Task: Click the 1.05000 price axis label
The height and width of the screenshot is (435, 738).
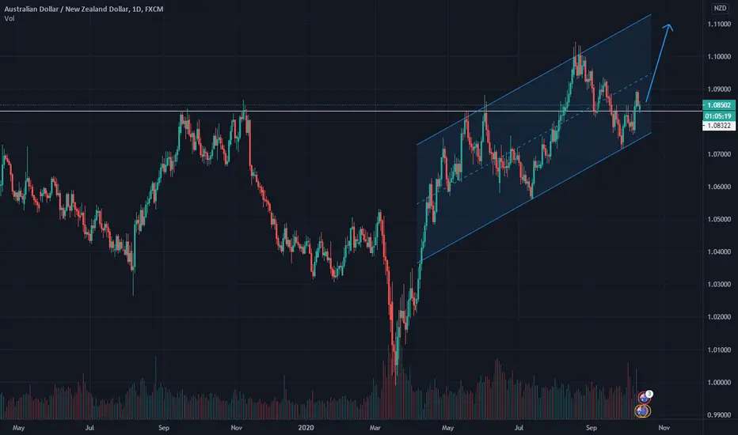Action: pyautogui.click(x=719, y=219)
